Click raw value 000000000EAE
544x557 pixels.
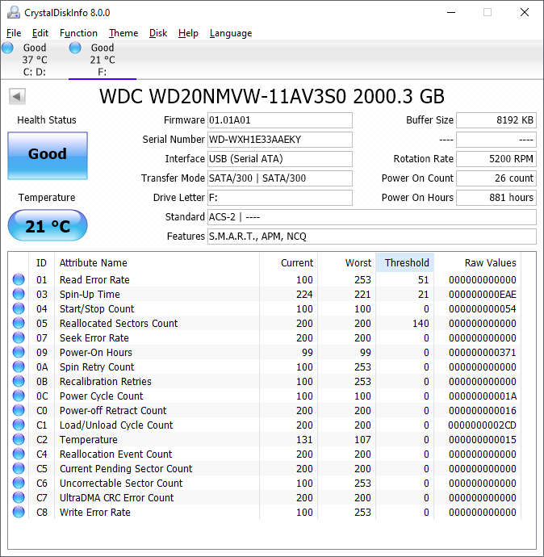click(x=482, y=295)
